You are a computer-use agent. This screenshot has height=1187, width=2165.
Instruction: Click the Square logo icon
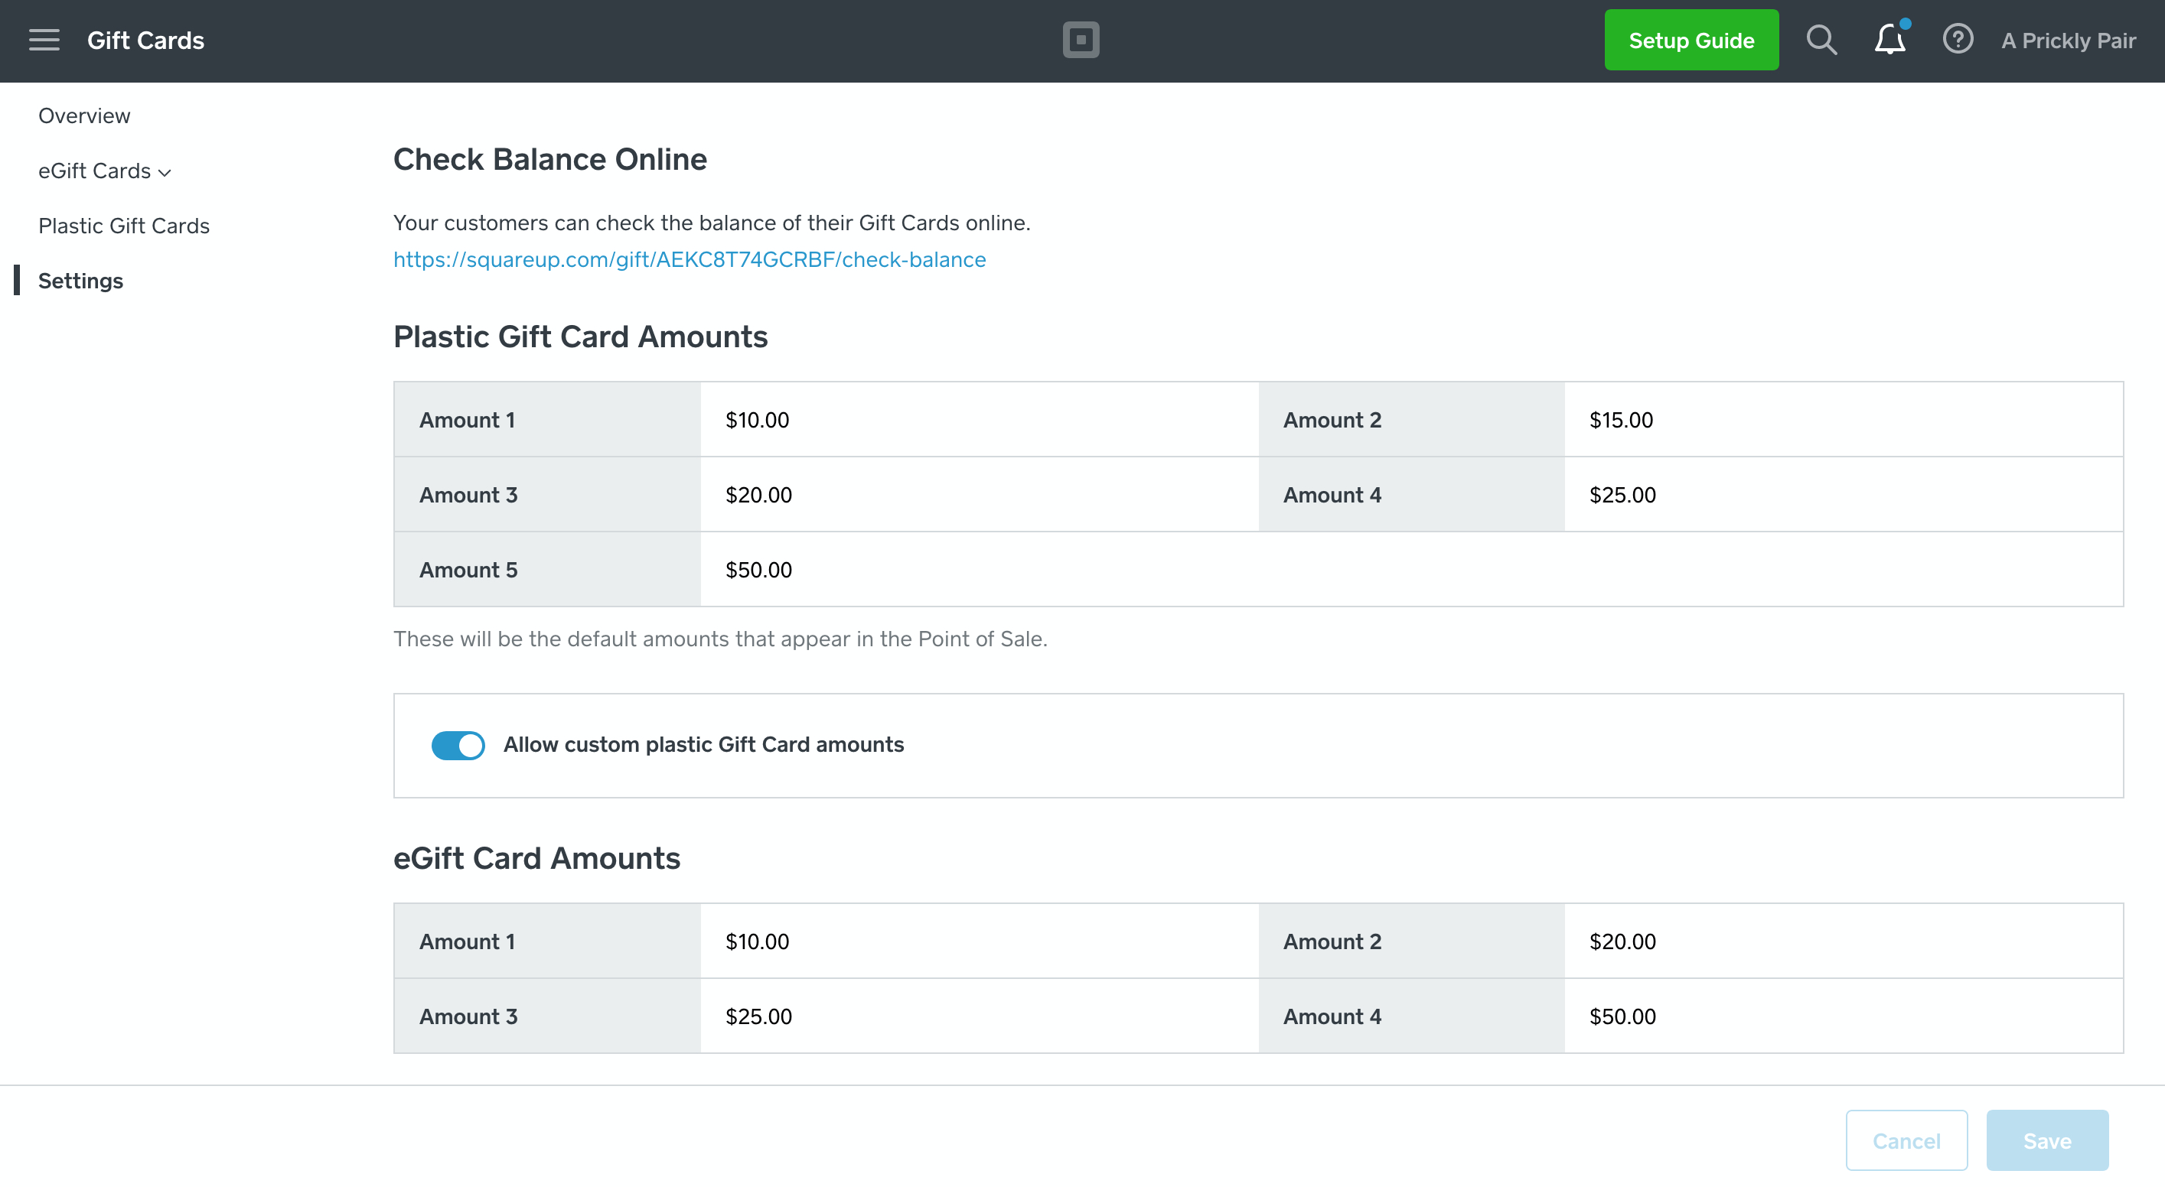tap(1081, 41)
